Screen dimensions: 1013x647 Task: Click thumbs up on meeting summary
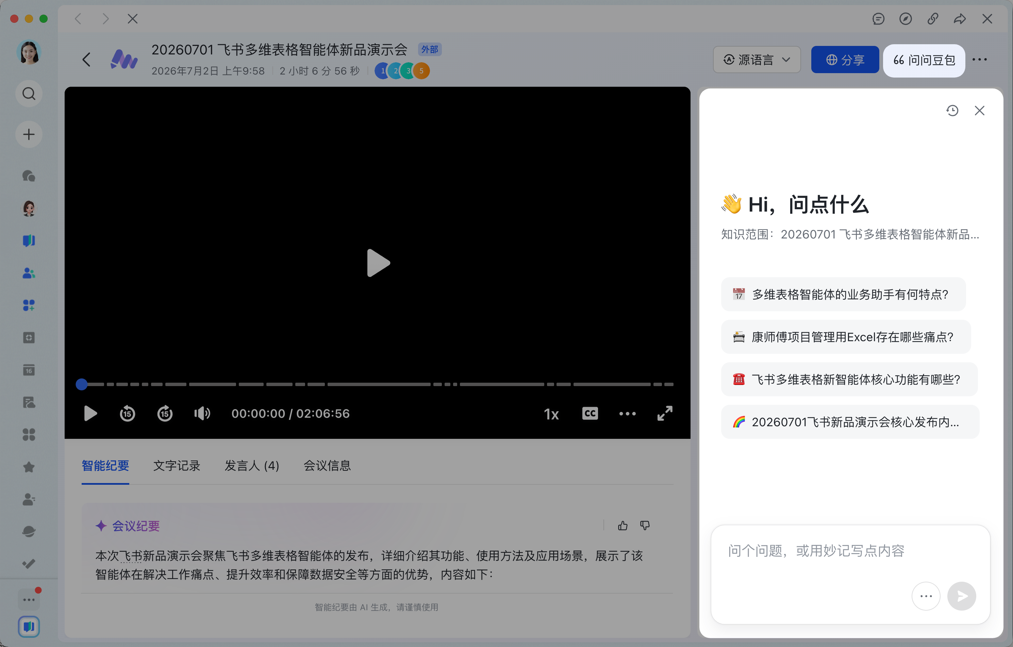[x=622, y=526]
